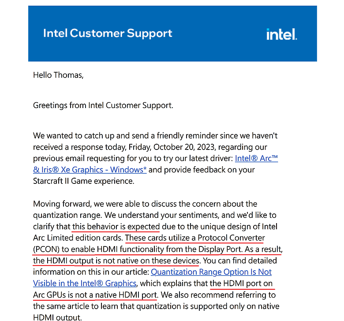Click the "Moving forward," paragraph opening
The height and width of the screenshot is (321, 344).
[x=62, y=204]
